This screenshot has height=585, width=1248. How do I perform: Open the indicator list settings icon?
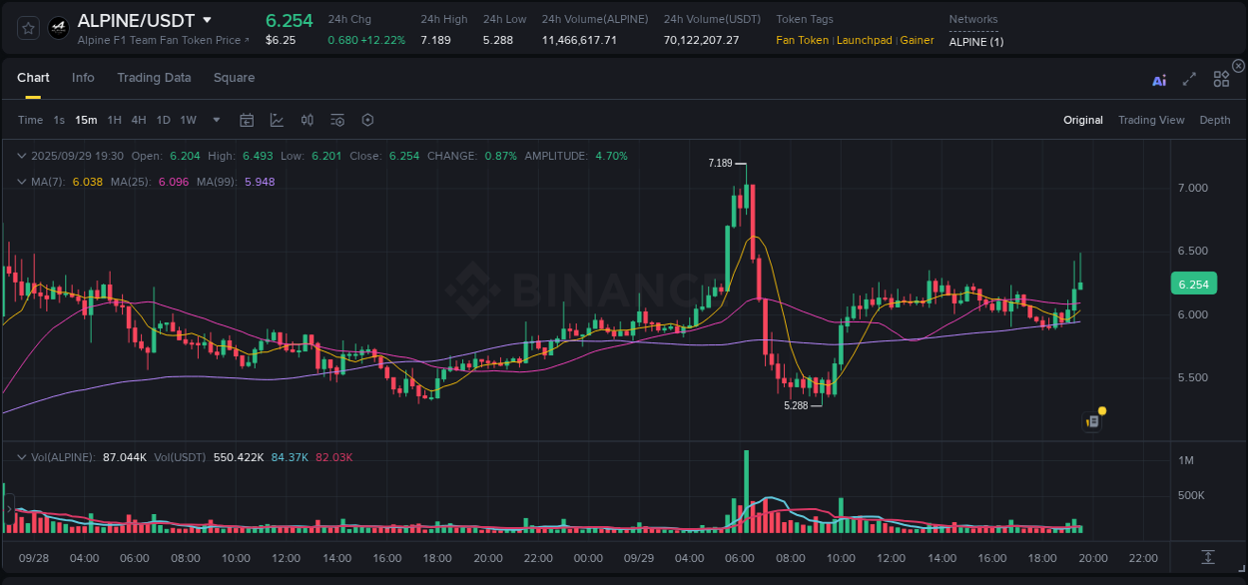tap(336, 120)
